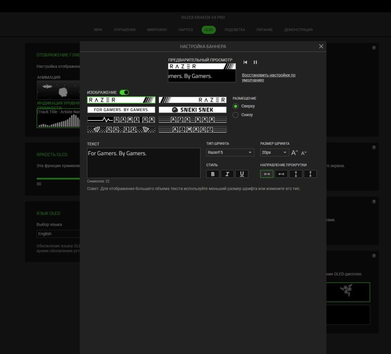391x354 pixels.
Task: Go to the ПИТАНИЕ tab
Action: tap(265, 30)
